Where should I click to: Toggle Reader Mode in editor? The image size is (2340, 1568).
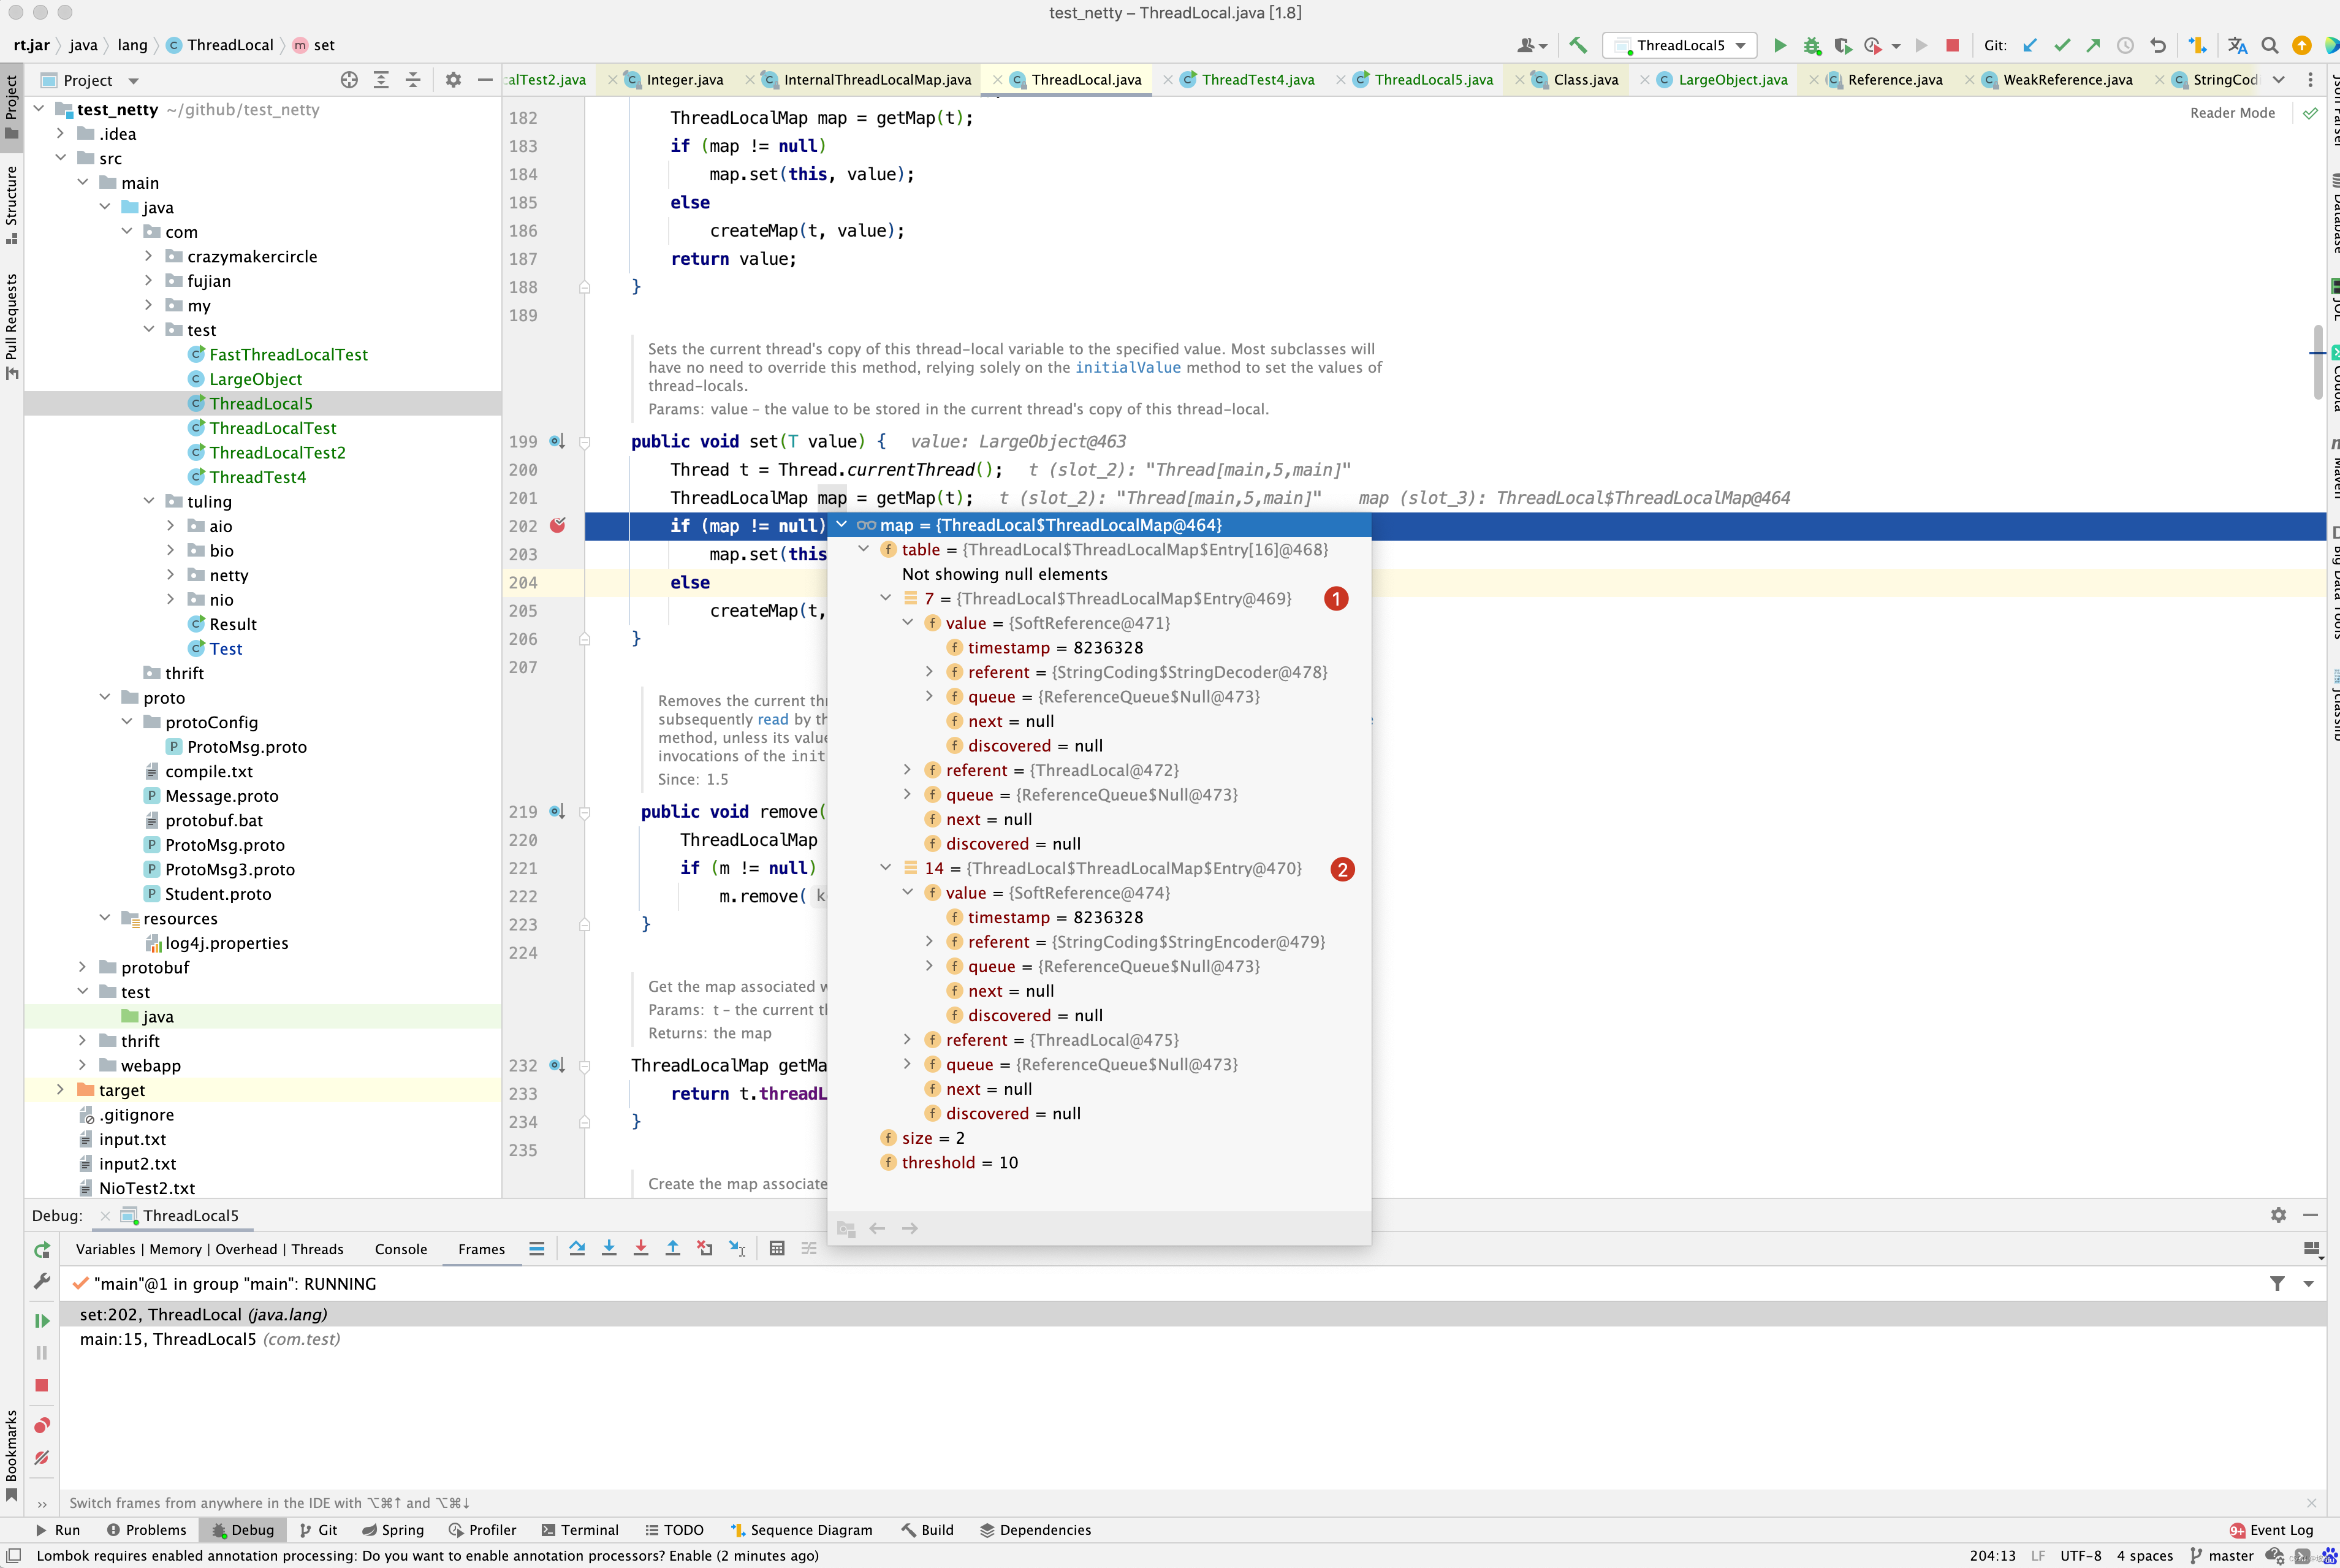point(2231,113)
